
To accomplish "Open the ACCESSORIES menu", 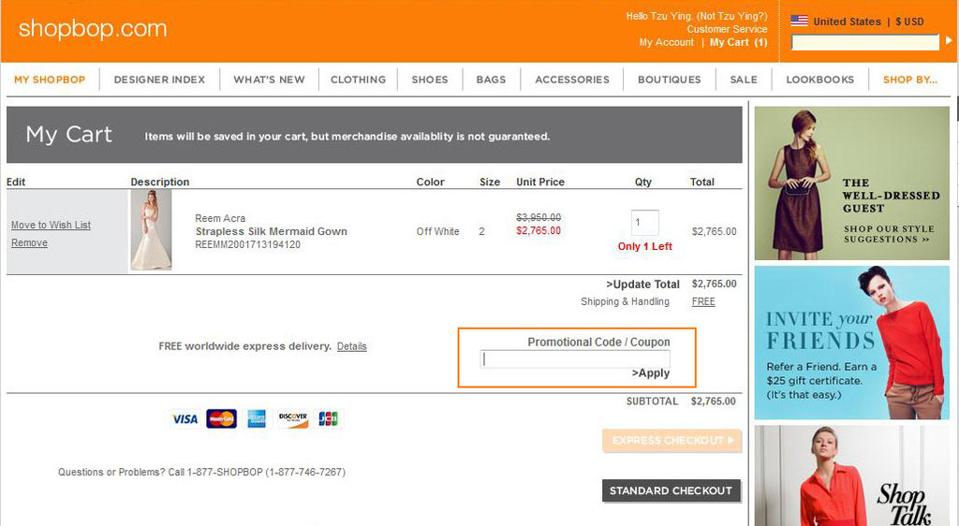I will pyautogui.click(x=572, y=80).
